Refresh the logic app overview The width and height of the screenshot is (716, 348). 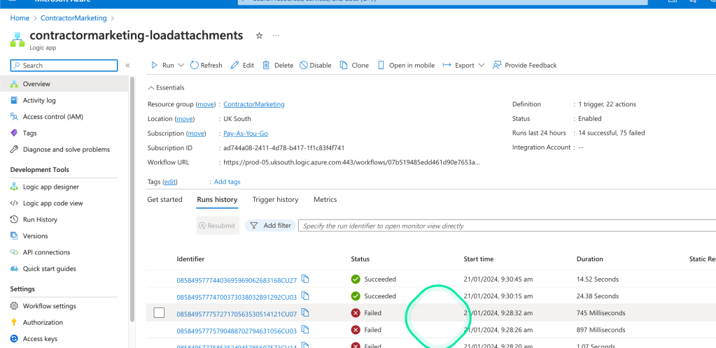point(206,65)
